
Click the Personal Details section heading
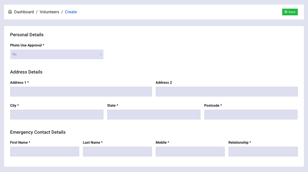[x=27, y=35]
